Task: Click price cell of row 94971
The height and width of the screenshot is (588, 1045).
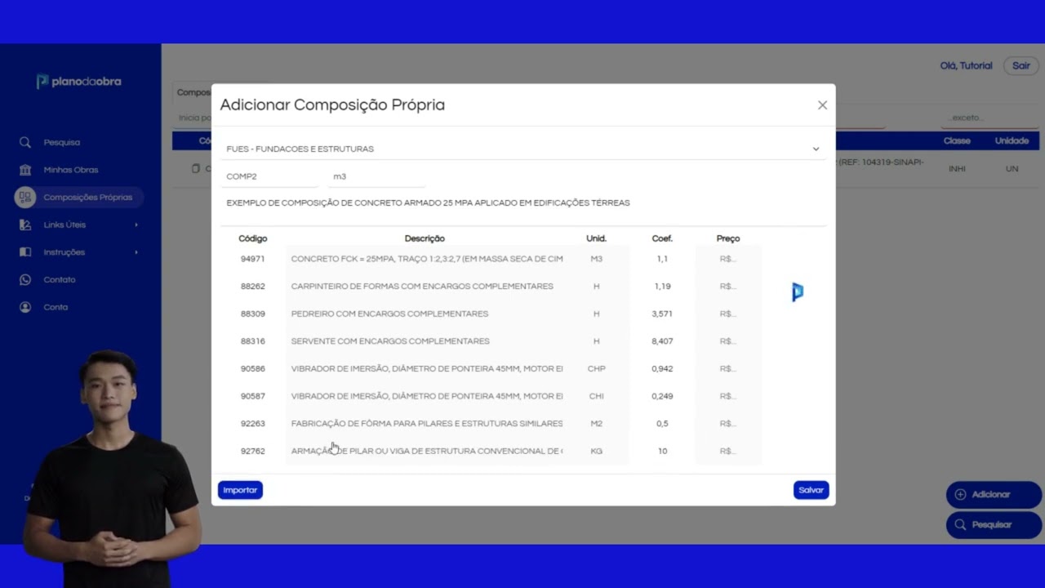Action: pyautogui.click(x=728, y=259)
